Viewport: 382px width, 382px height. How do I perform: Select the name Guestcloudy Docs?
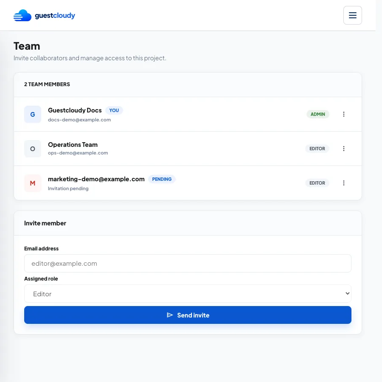75,110
